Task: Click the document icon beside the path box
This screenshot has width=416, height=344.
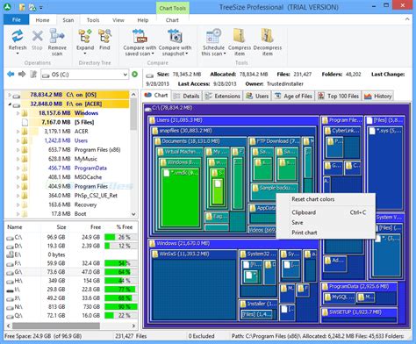Action: [33, 75]
